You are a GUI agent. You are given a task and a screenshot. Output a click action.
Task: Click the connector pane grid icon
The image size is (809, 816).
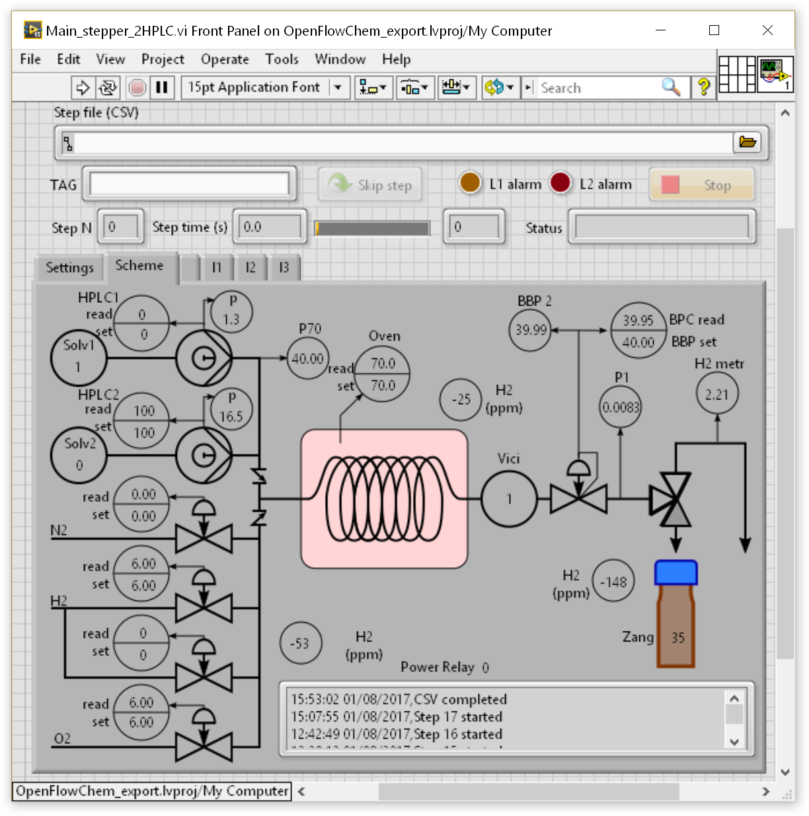[x=737, y=73]
